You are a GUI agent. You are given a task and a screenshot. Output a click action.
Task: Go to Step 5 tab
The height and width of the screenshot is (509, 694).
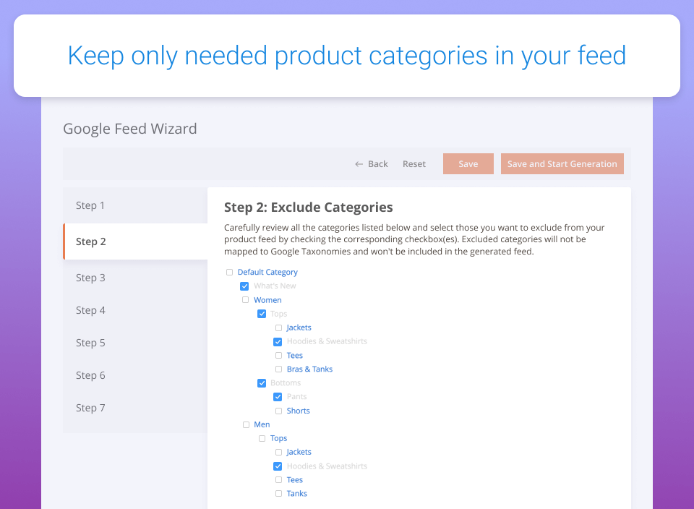tap(135, 343)
